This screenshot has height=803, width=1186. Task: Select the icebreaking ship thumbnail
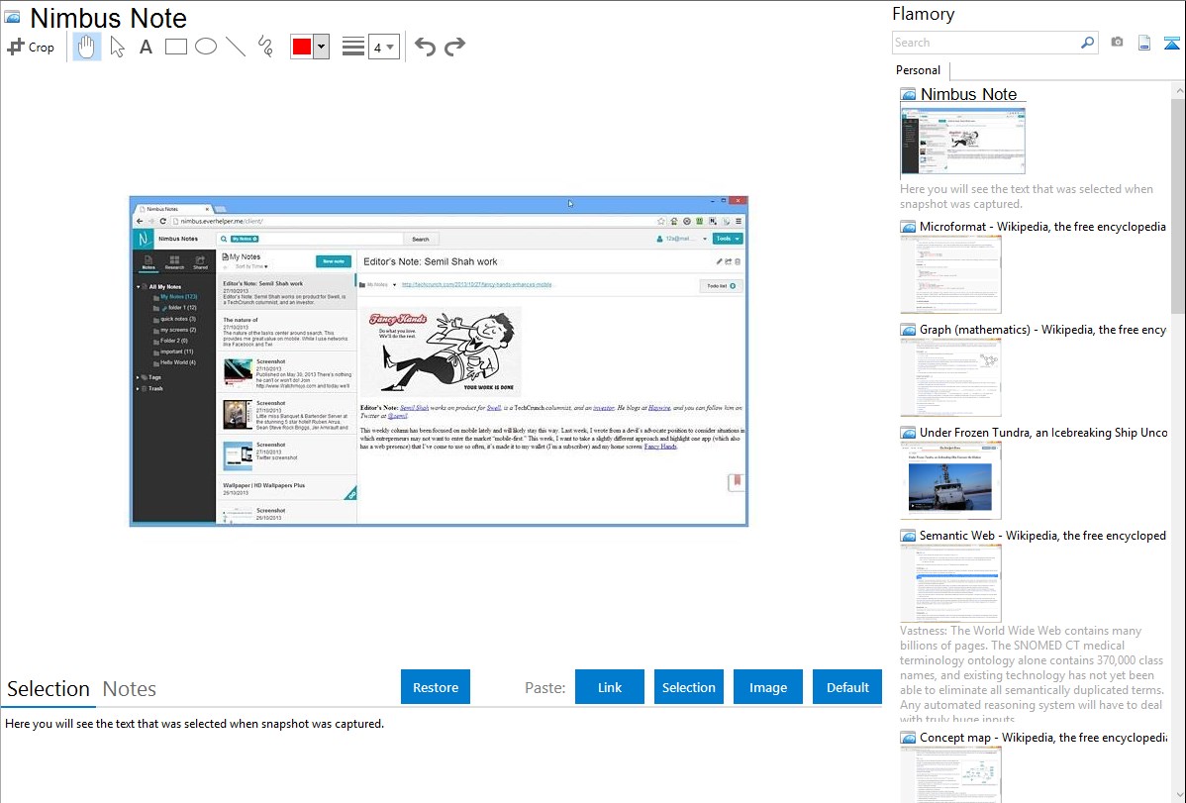pyautogui.click(x=950, y=480)
